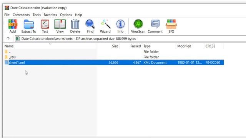Open the Favorites menu
This screenshot has width=246, height=138.
point(50,15)
